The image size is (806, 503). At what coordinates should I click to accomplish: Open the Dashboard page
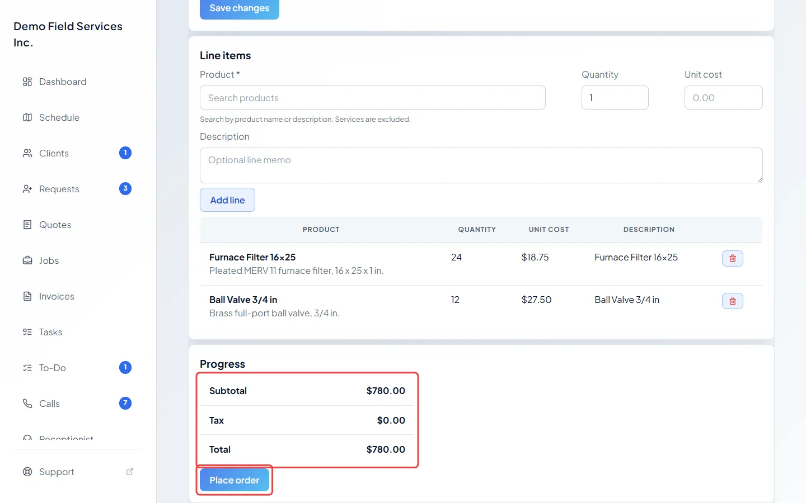pos(78,82)
